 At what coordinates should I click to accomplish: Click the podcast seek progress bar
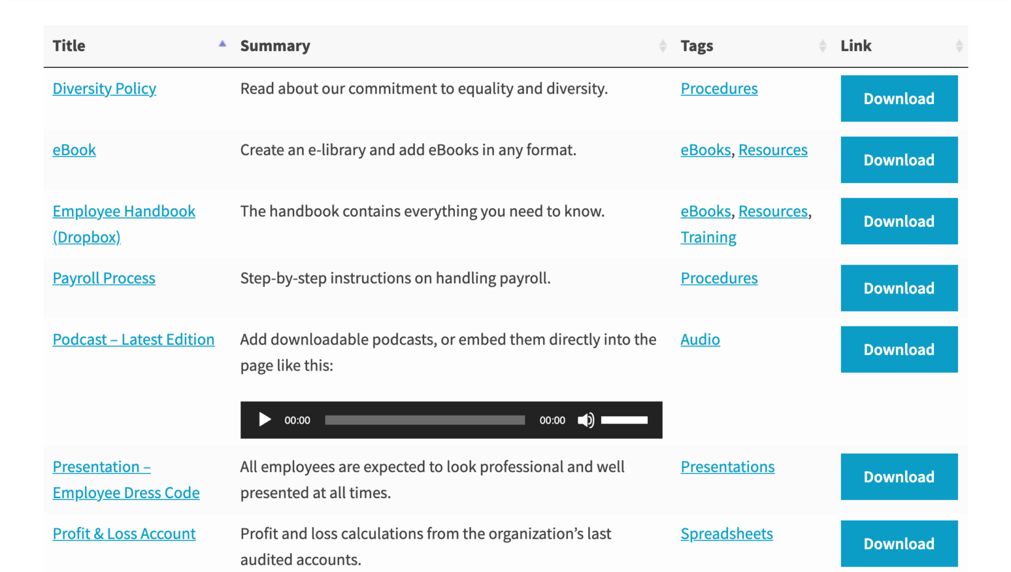pyautogui.click(x=424, y=420)
